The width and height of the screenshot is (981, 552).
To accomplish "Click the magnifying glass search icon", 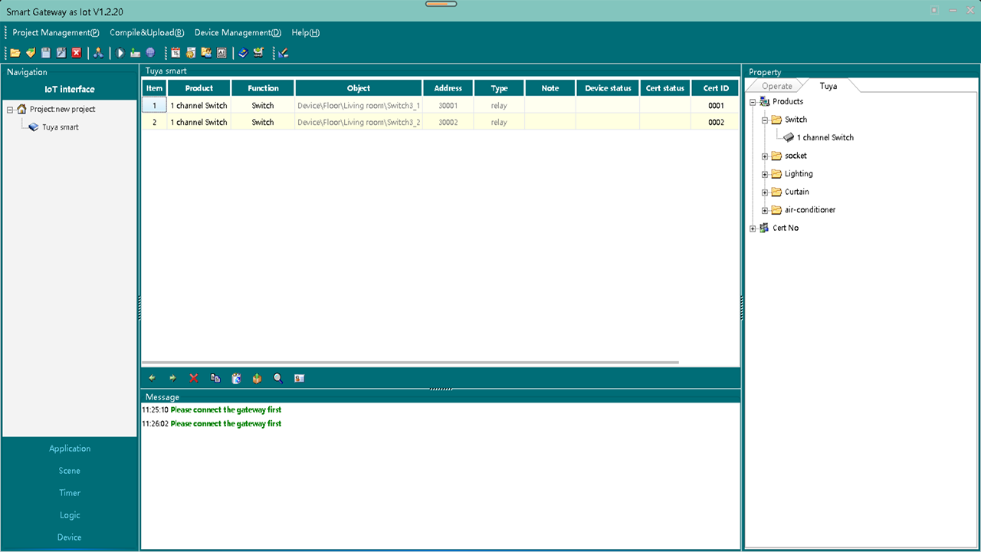I will (x=278, y=378).
